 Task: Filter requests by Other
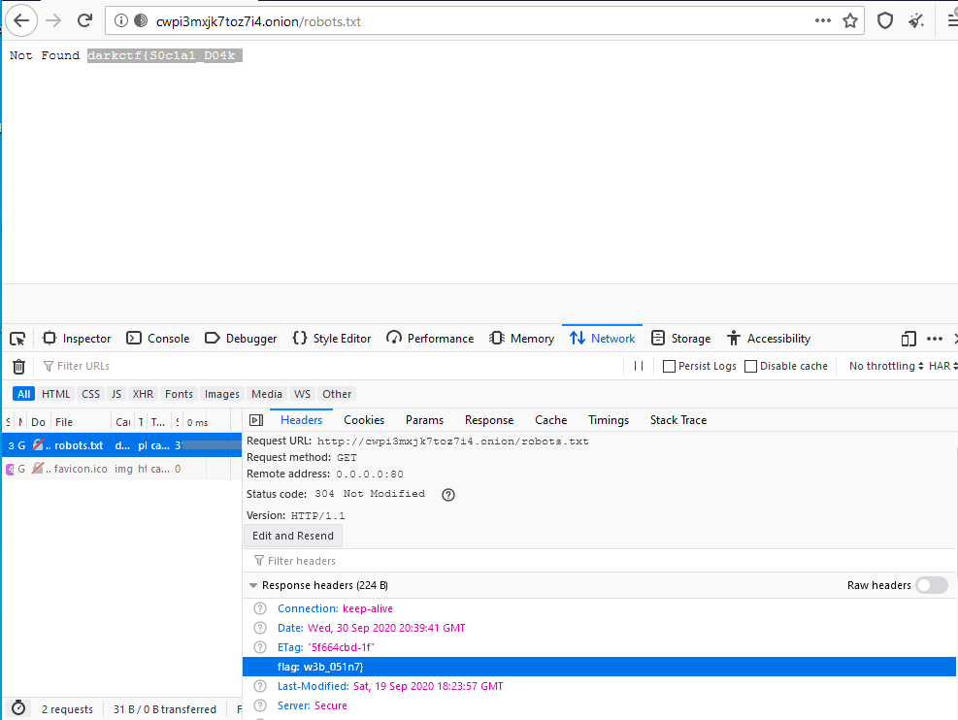tap(337, 394)
